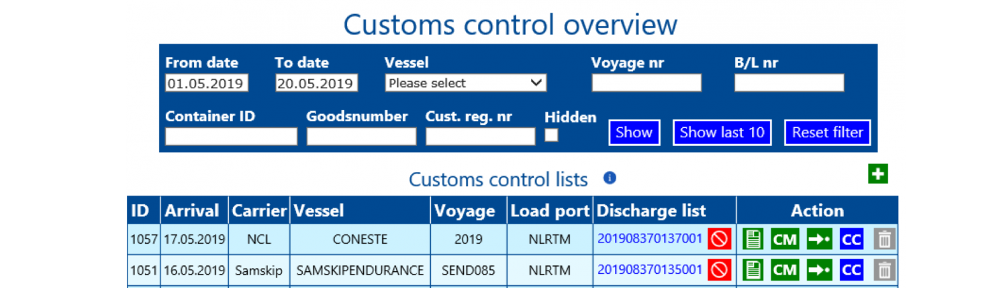This screenshot has width=1007, height=288.
Task: Click the Voyage nr input
Action: [x=646, y=83]
